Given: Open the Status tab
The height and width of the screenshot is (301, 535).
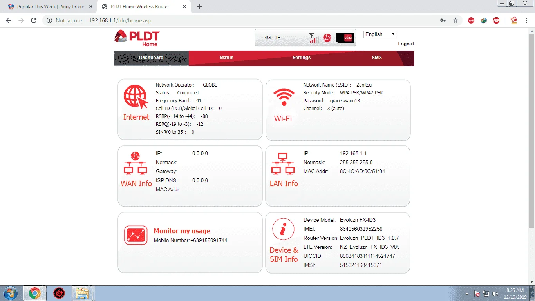Looking at the screenshot, I should (226, 58).
